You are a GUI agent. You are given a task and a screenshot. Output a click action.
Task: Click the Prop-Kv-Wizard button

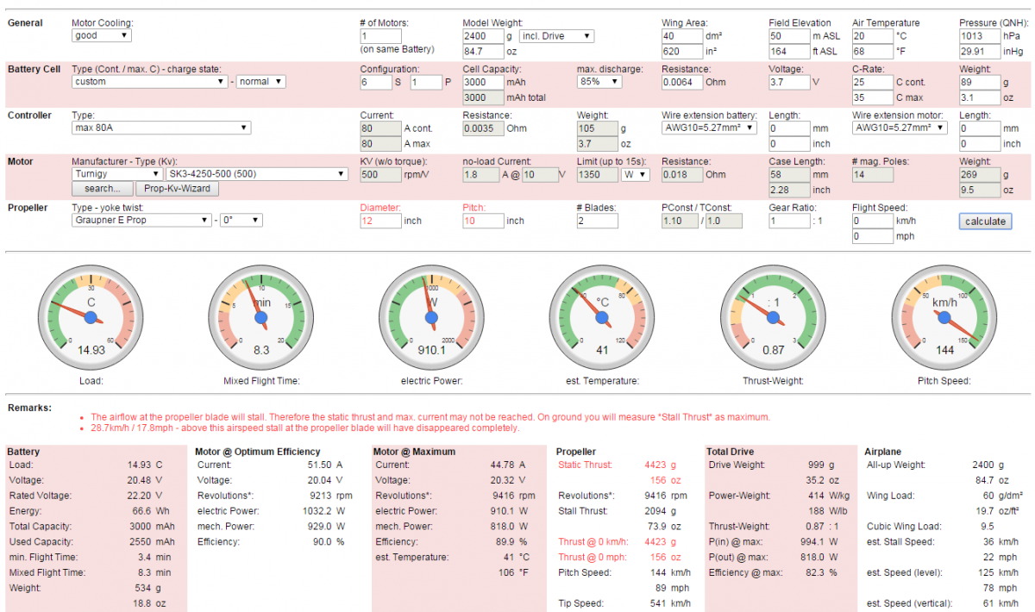coord(177,189)
